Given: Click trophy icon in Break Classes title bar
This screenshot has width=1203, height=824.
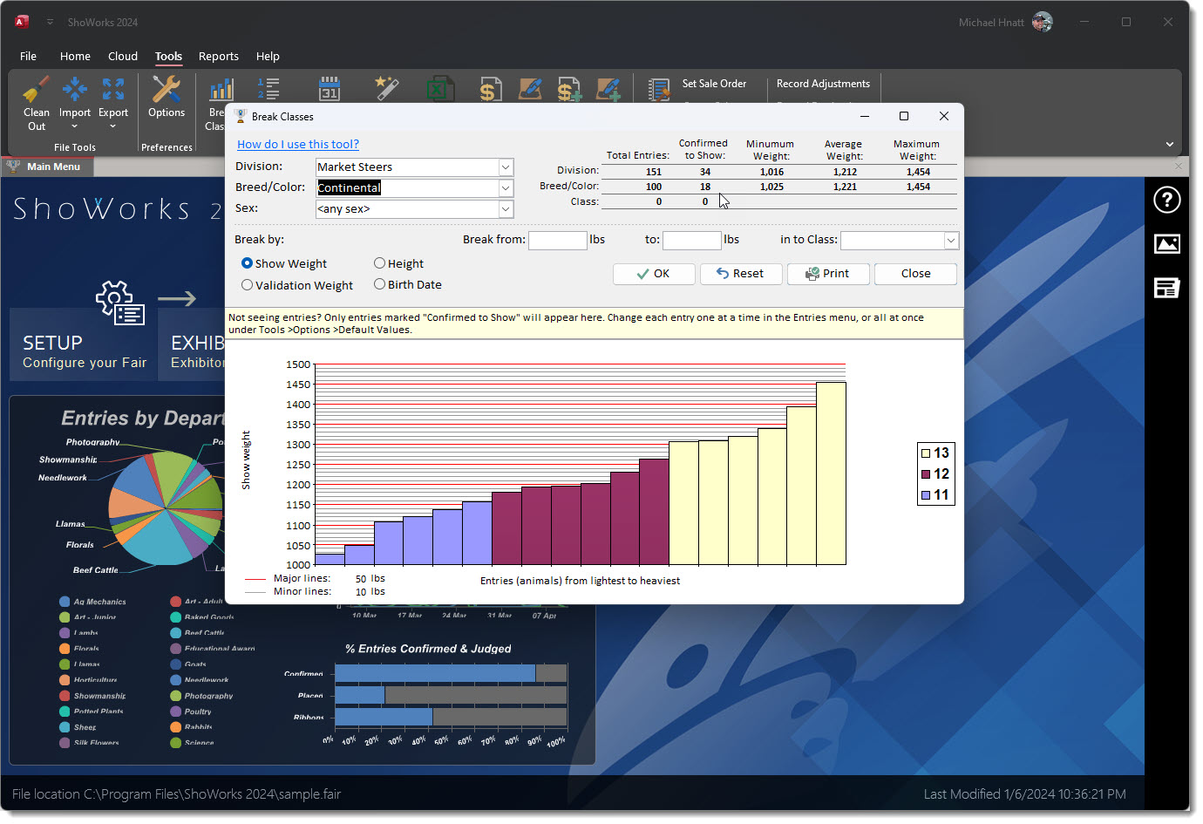Looking at the screenshot, I should click(241, 116).
